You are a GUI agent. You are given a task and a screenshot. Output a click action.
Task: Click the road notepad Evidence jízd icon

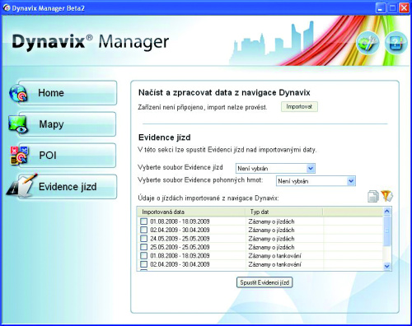coord(22,186)
